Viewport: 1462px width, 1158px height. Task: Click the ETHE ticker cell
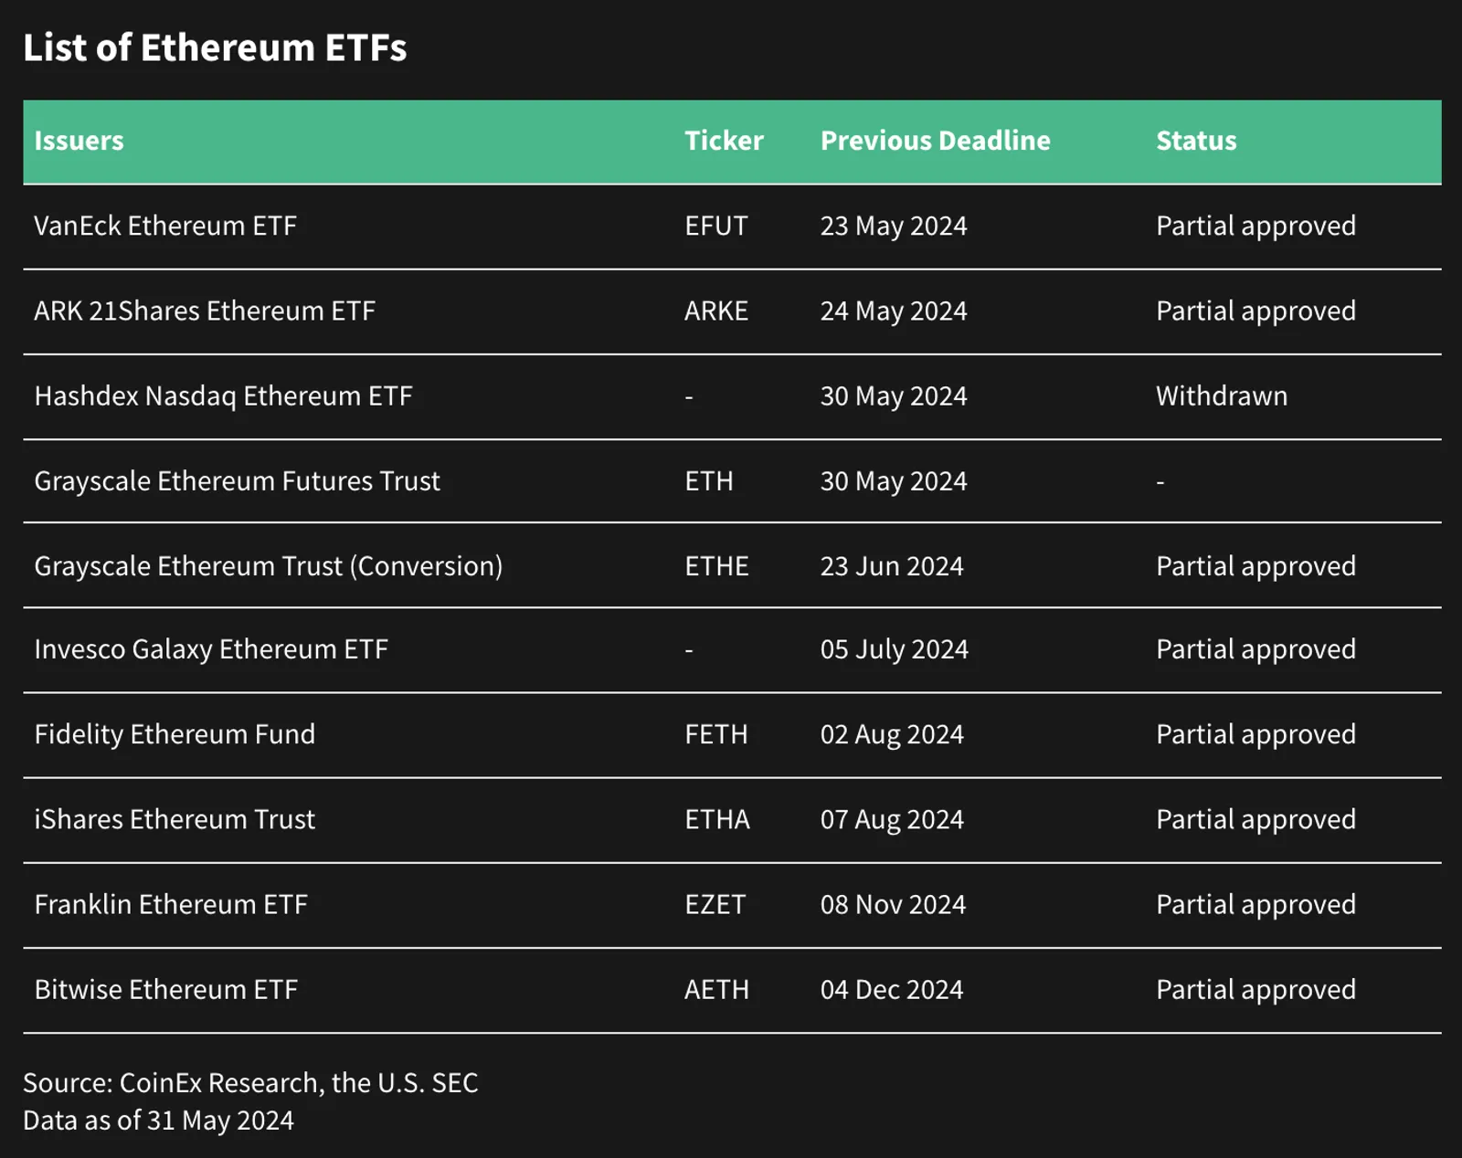pos(716,566)
